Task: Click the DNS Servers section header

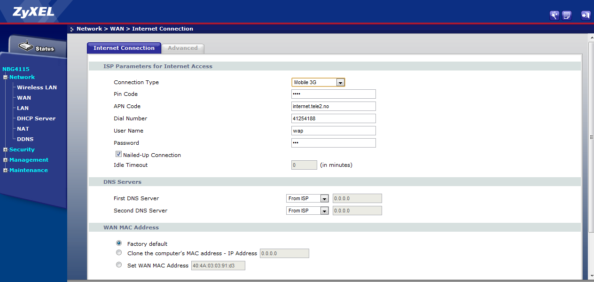Action: click(122, 182)
